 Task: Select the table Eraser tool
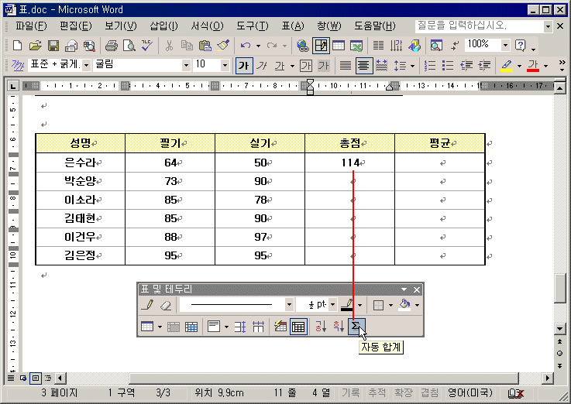coord(164,305)
